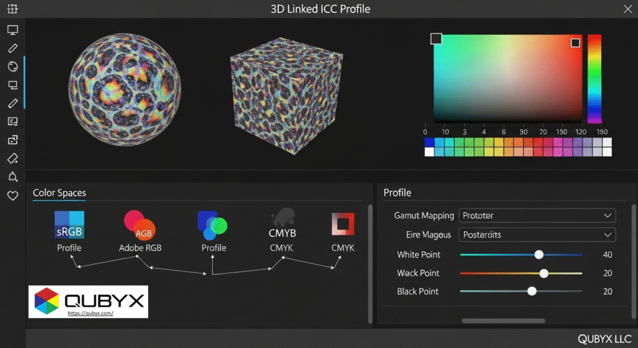Select the Adobe RGB color space icon

point(140,225)
